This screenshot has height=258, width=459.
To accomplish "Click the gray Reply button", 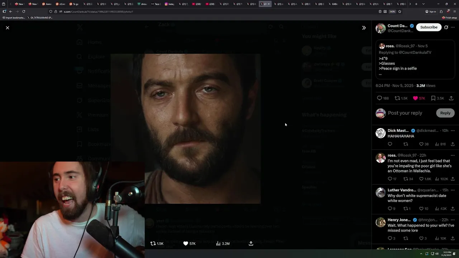I will click(x=445, y=113).
